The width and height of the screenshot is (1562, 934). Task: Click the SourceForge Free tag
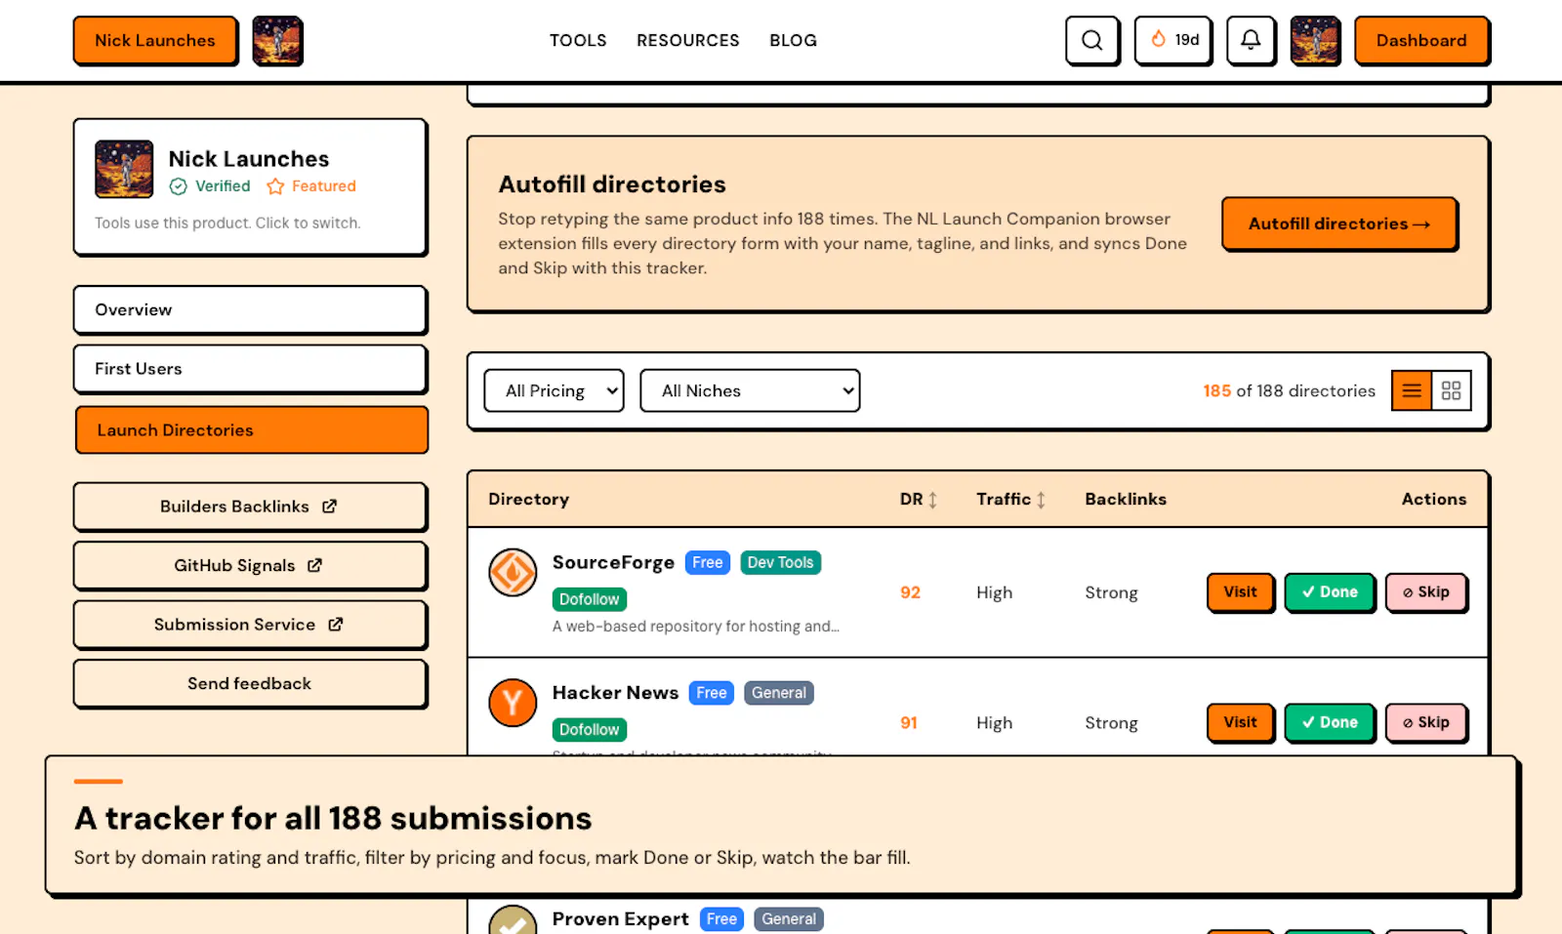click(x=708, y=562)
